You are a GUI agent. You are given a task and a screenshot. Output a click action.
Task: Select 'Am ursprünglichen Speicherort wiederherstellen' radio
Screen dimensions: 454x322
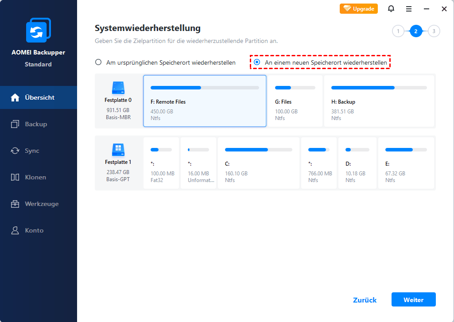(98, 62)
